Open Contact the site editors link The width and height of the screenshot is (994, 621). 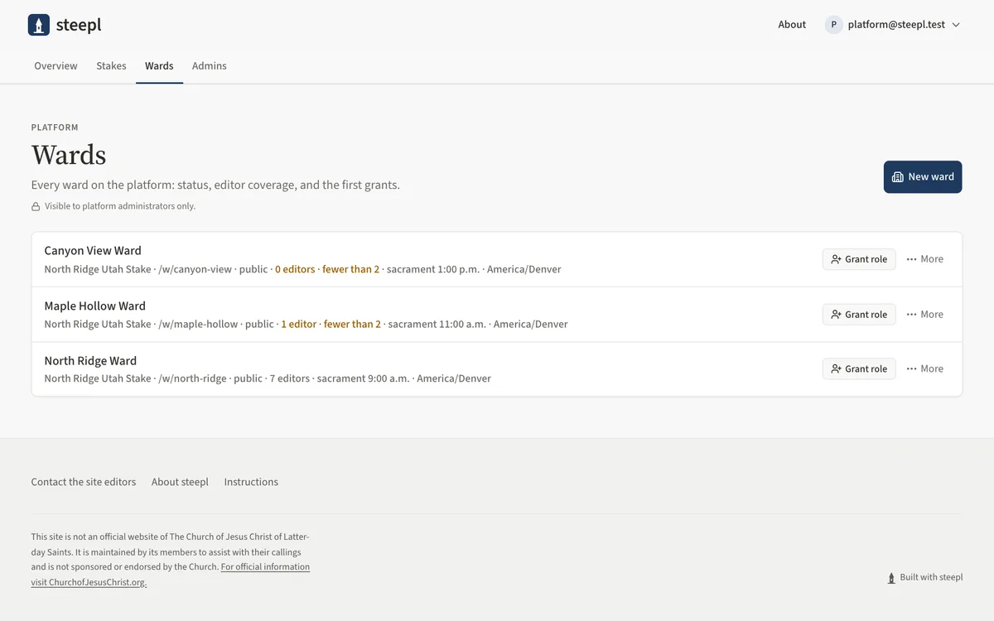(x=84, y=482)
